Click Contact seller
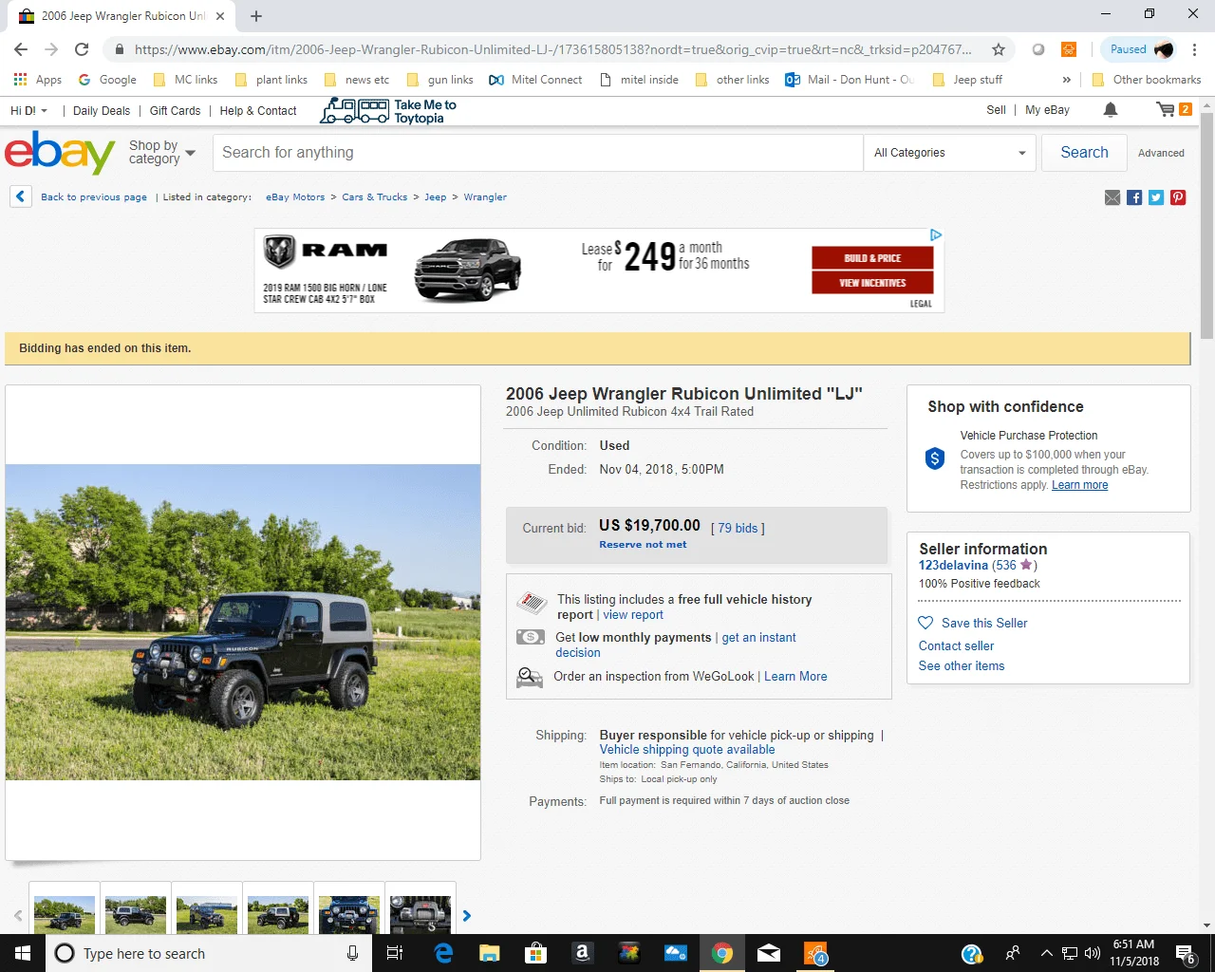 [x=956, y=645]
